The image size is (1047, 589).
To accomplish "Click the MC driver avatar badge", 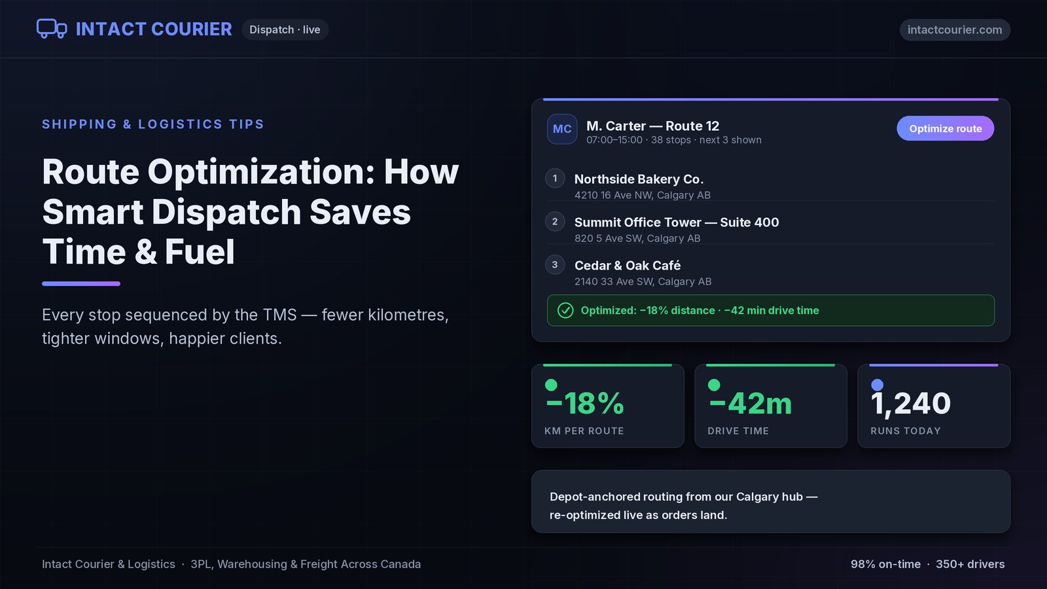I will point(562,129).
